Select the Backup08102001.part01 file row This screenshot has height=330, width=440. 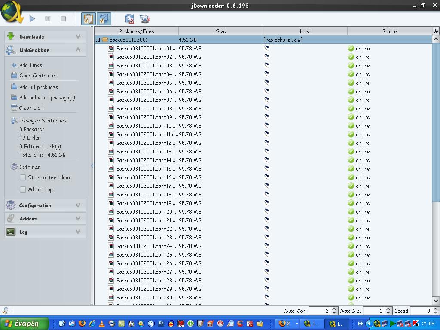(263, 48)
